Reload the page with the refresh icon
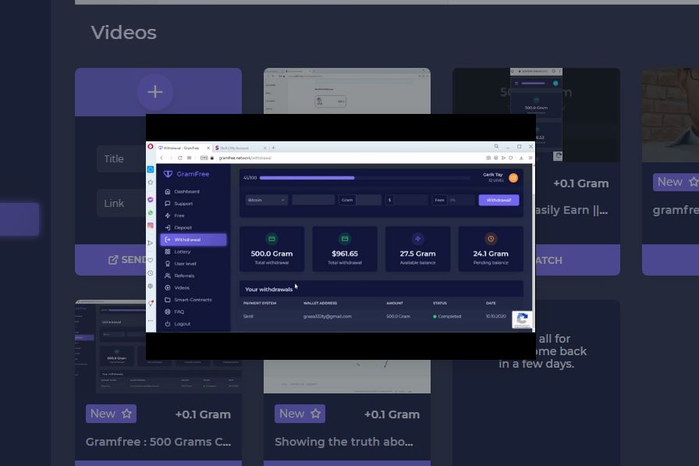Screen dimensions: 699x466 tap(179, 158)
